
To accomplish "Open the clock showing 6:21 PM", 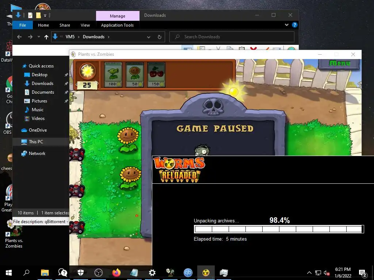I will click(343, 273).
